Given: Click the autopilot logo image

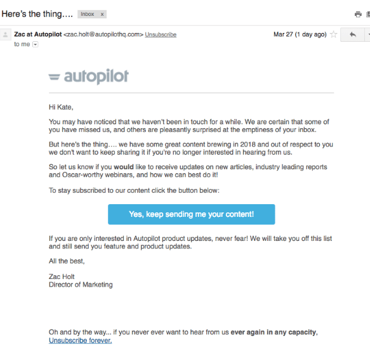Looking at the screenshot, I should (x=89, y=76).
